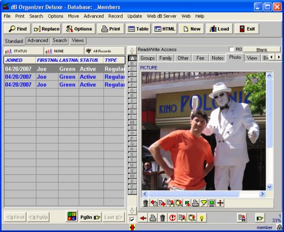The height and width of the screenshot is (232, 284).
Task: Click the Replace button
Action: pos(47,29)
